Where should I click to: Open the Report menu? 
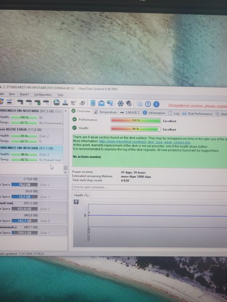click(x=24, y=94)
